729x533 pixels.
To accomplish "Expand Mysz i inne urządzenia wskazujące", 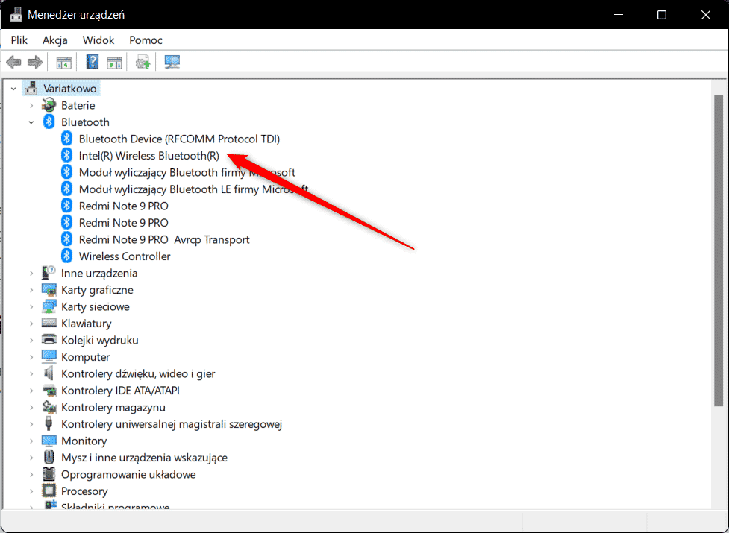I will (31, 458).
